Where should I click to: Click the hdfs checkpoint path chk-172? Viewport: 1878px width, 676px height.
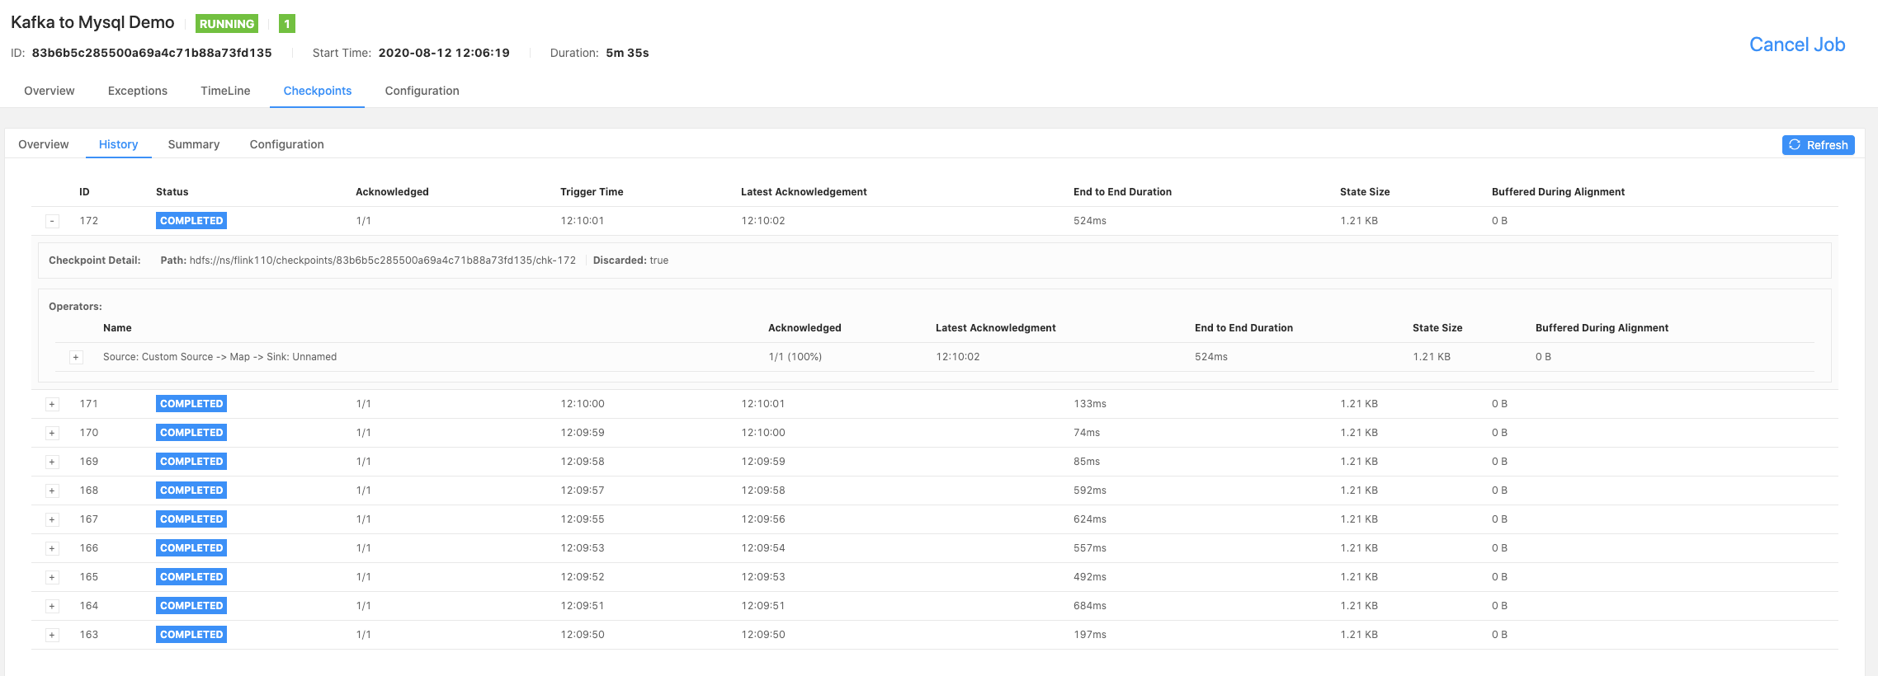click(383, 261)
